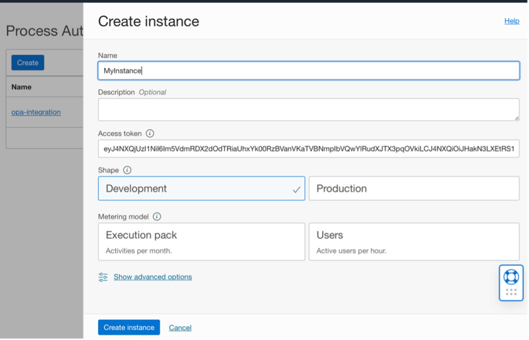The image size is (529, 340).
Task: Choose the Execution pack metering model
Action: point(201,242)
